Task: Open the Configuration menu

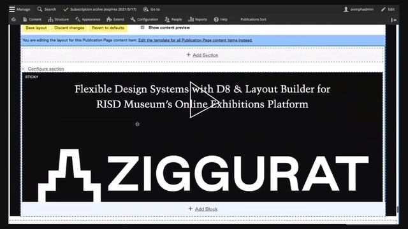Action: click(144, 20)
